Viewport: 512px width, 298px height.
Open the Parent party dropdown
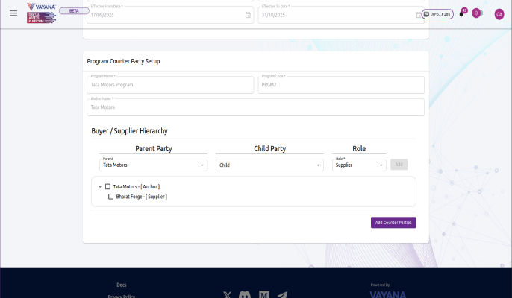(154, 165)
